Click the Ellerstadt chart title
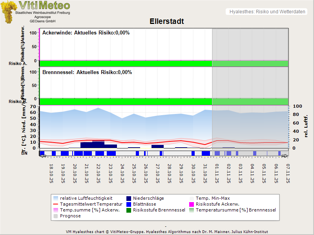This screenshot has height=235, width=314. [x=167, y=21]
